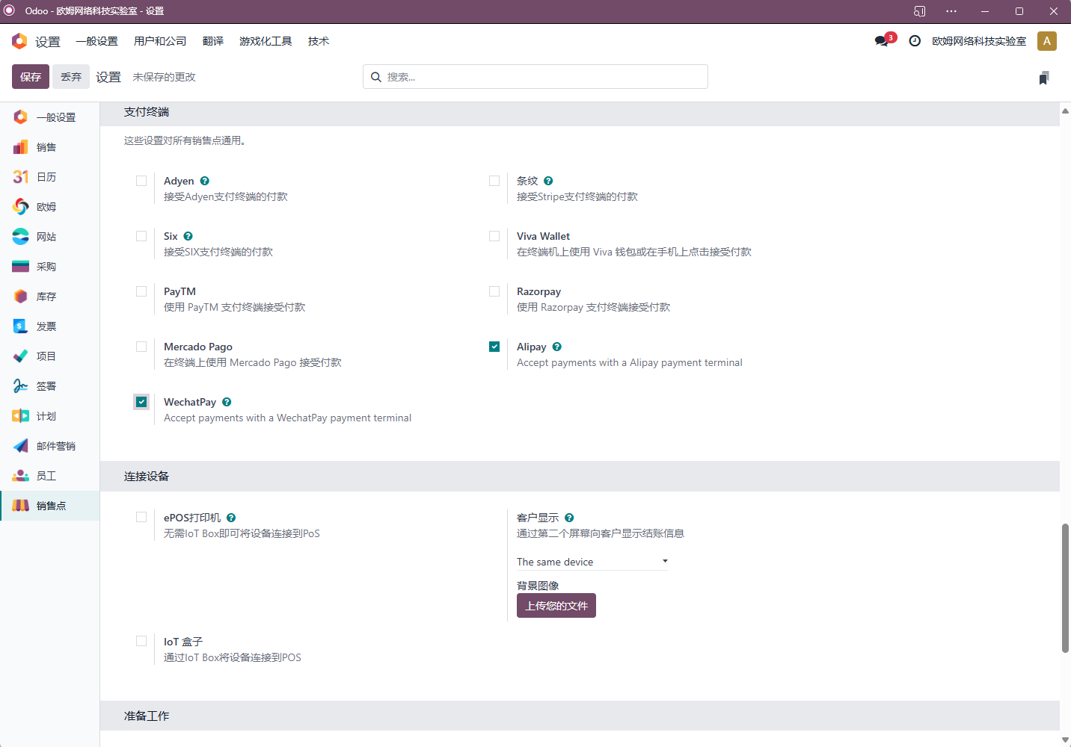1071x747 pixels.
Task: Enable the ePOS打印机 checkbox
Action: pos(141,517)
